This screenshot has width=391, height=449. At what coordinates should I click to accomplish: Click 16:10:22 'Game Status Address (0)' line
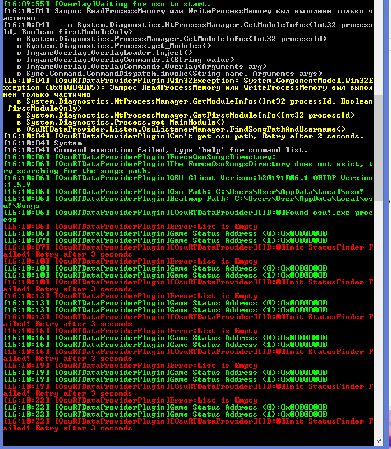[165, 407]
